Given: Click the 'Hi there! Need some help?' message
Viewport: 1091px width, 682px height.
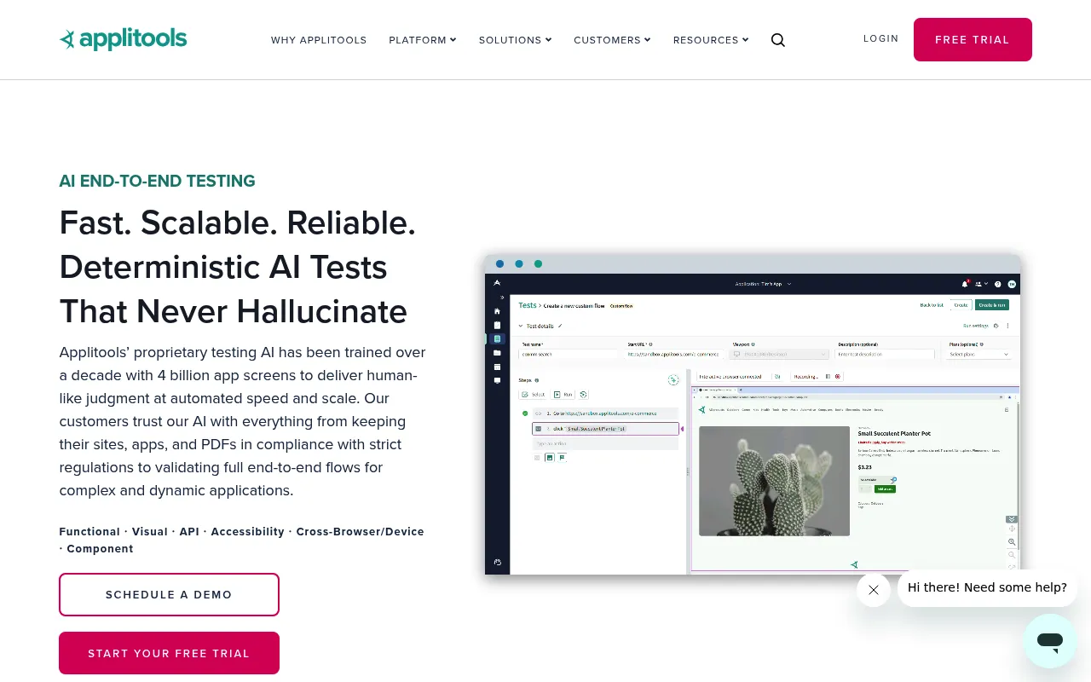Looking at the screenshot, I should pyautogui.click(x=987, y=587).
